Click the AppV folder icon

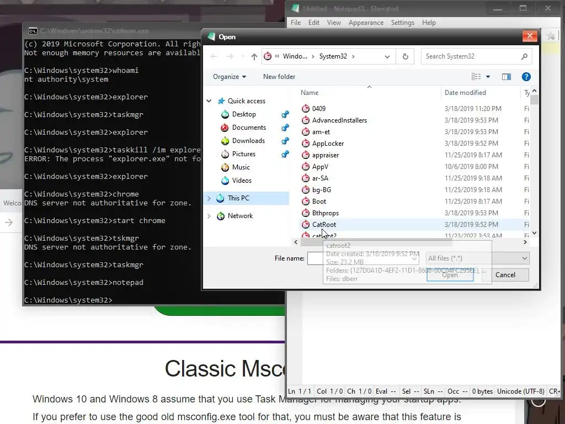pyautogui.click(x=306, y=167)
